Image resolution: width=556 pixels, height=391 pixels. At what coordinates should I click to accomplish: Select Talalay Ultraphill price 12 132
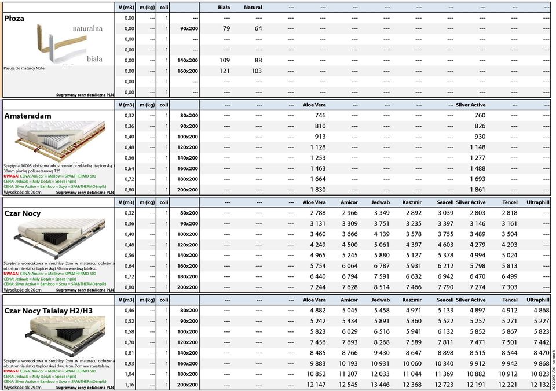point(540,385)
